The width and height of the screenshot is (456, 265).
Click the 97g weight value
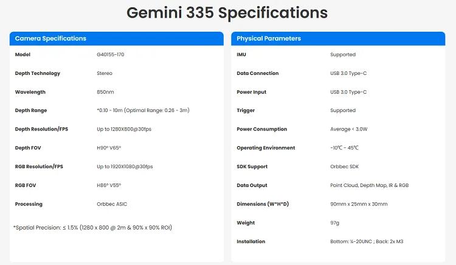click(x=335, y=223)
